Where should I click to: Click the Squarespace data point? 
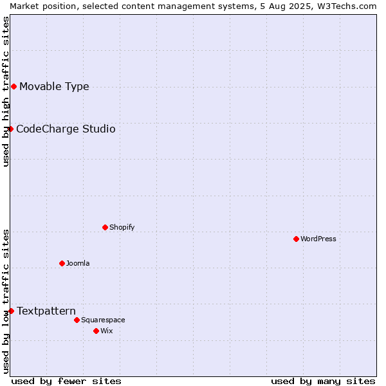point(77,320)
